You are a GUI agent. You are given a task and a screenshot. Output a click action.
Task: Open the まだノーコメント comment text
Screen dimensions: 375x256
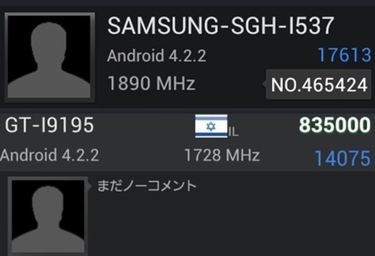click(x=147, y=186)
